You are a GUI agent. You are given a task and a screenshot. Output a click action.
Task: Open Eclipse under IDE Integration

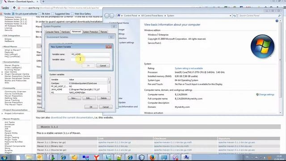point(8,39)
